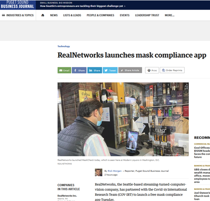Open the News menu item
Screen dimensions: 210x201
tap(54, 15)
